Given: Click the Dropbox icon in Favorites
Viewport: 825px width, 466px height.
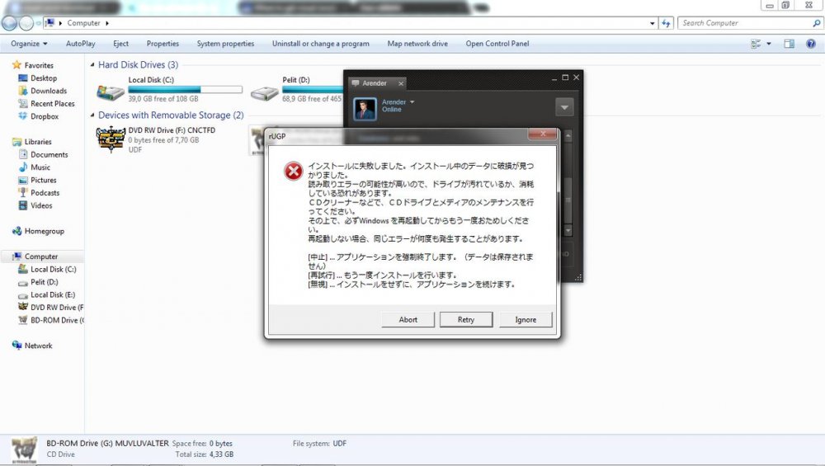Looking at the screenshot, I should point(23,116).
